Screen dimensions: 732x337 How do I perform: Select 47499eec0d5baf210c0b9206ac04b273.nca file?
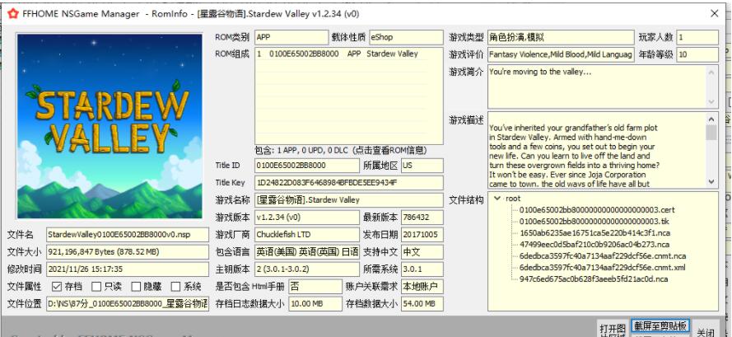point(594,245)
